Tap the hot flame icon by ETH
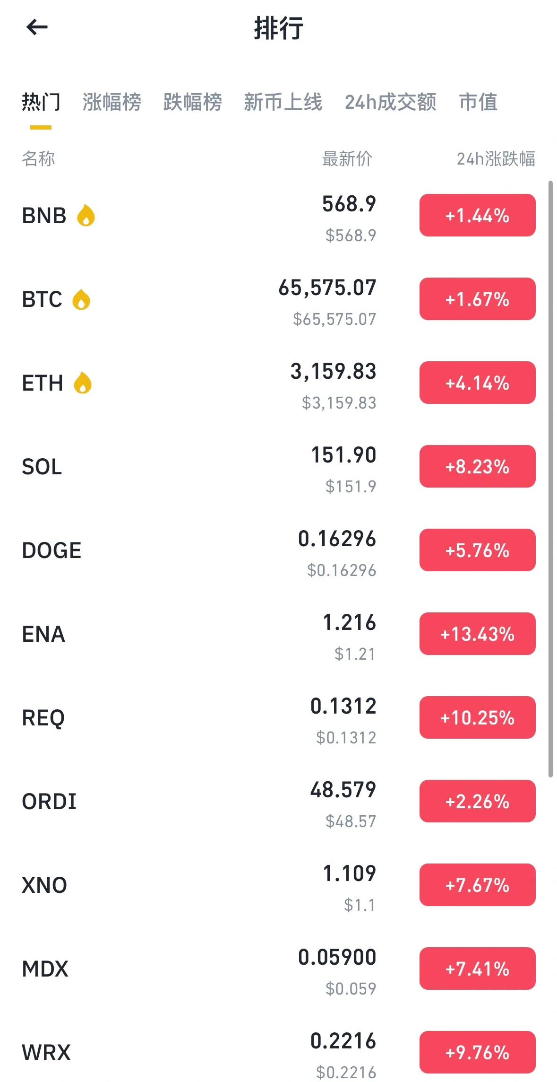557x1082 pixels. pos(83,383)
